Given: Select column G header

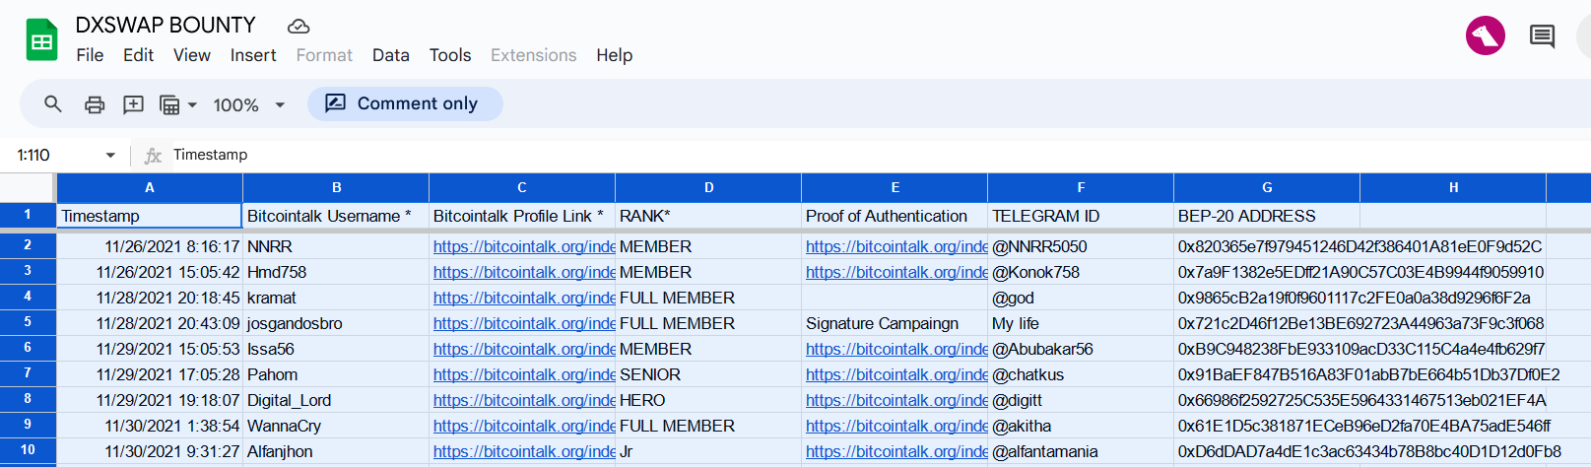Looking at the screenshot, I should [1267, 187].
